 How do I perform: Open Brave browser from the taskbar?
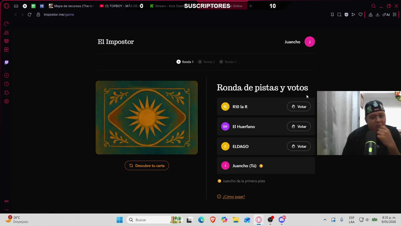click(x=213, y=220)
